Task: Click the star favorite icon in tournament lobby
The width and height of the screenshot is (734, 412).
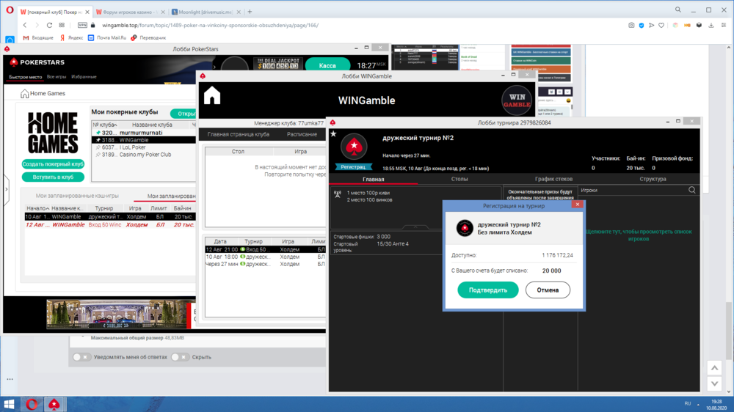Action: (x=333, y=134)
